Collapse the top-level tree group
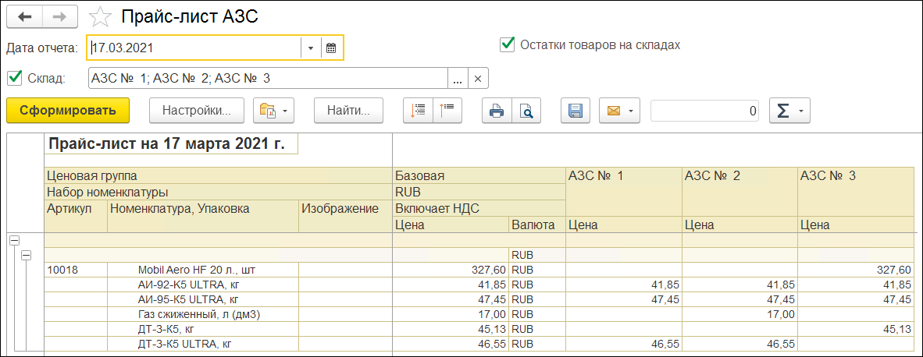 (x=13, y=241)
